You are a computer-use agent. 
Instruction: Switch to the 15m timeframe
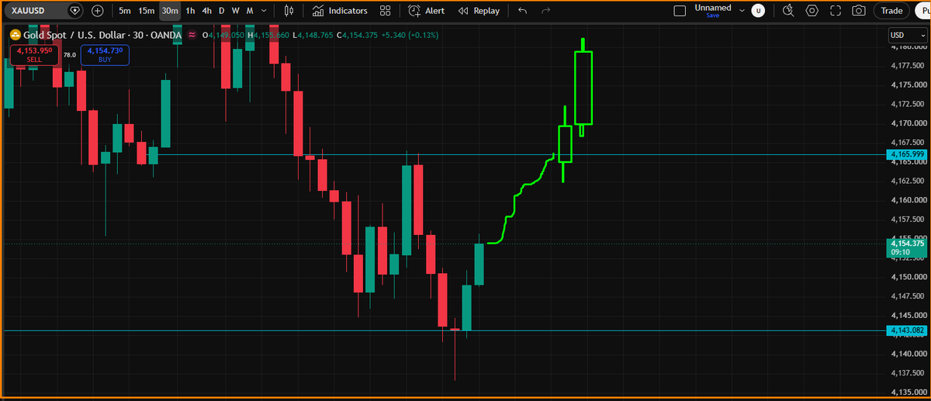[146, 11]
